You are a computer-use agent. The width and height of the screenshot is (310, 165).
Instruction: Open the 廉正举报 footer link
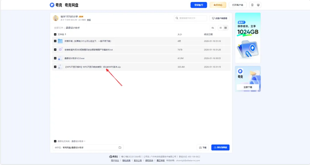pos(160,161)
